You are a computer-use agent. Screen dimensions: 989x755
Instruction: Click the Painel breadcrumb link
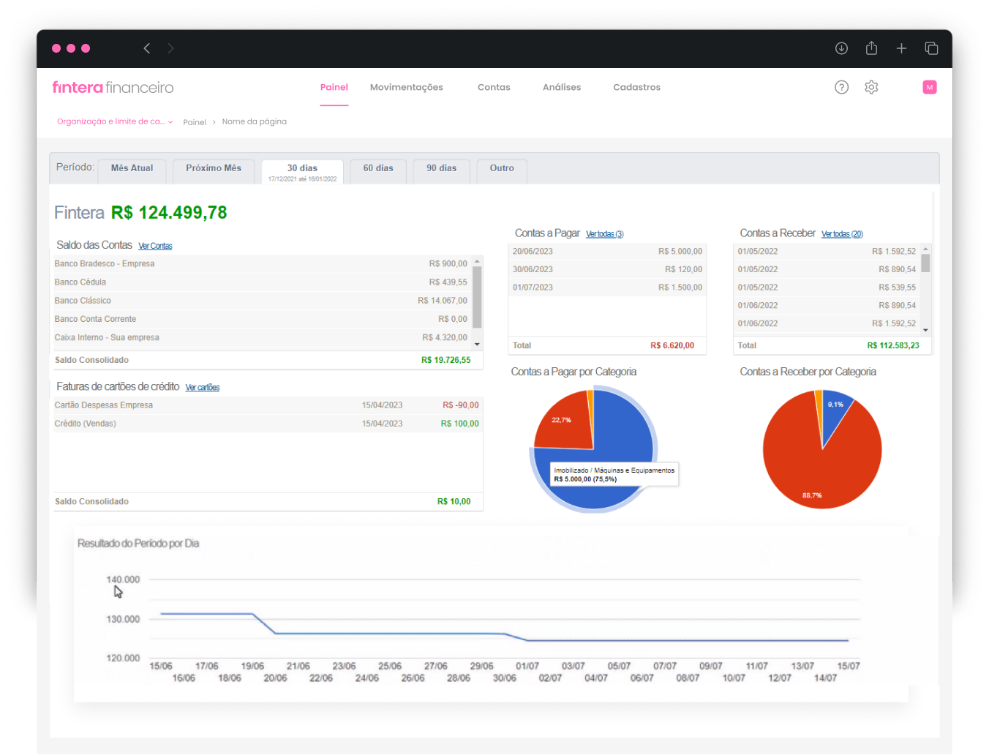click(x=195, y=122)
